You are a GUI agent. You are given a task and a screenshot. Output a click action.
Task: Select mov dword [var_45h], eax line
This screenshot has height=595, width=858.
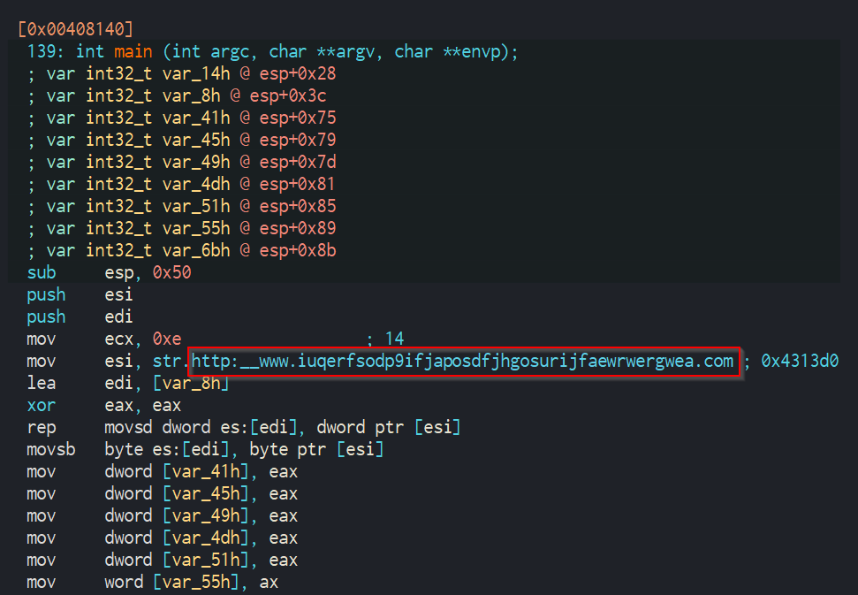pyautogui.click(x=163, y=493)
